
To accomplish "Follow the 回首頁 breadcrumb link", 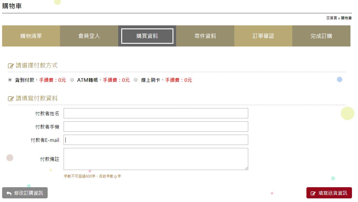I will 331,18.
